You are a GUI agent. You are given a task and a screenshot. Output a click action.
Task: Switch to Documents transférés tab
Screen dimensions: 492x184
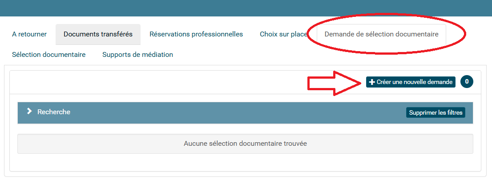pos(98,34)
